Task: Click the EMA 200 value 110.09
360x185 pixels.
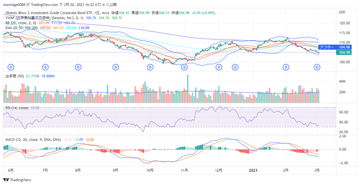Action: pyautogui.click(x=83, y=28)
